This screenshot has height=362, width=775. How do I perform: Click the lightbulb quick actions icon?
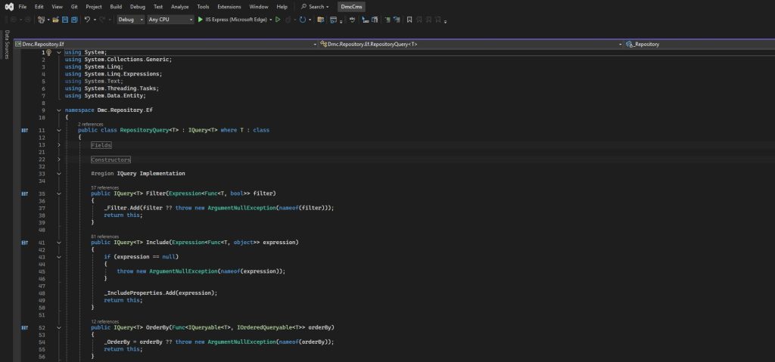point(49,52)
